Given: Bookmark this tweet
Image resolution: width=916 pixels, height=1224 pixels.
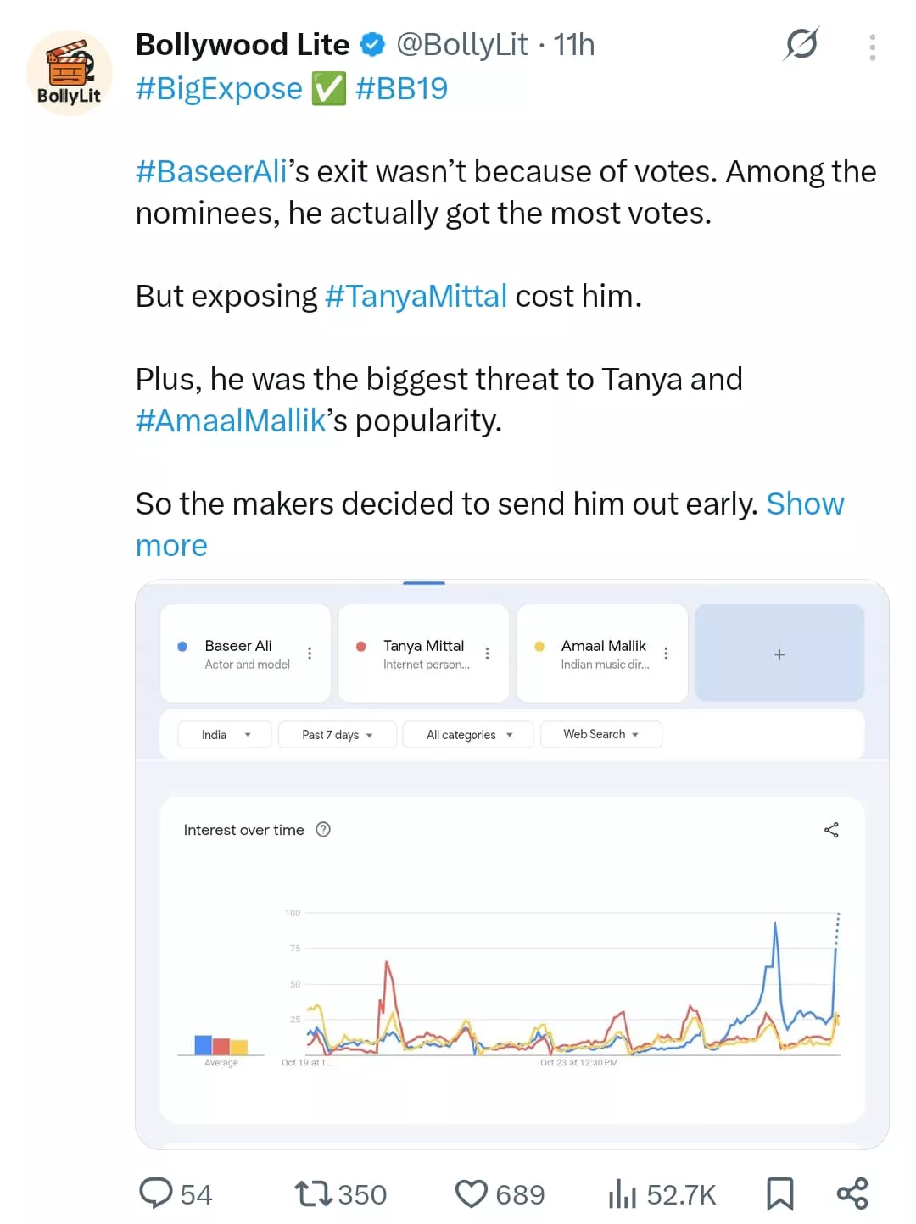Looking at the screenshot, I should pos(779,1193).
